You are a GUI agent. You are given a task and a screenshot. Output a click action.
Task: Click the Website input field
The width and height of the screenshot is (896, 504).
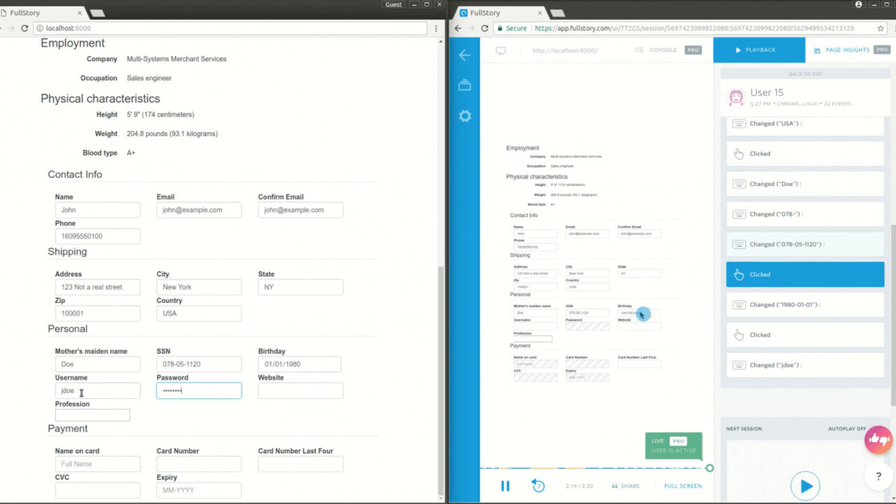[300, 391]
